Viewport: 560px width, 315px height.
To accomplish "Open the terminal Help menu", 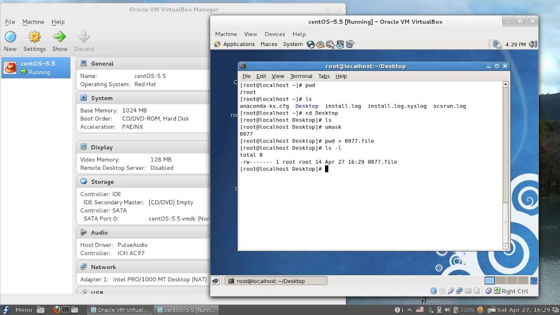I will [341, 76].
